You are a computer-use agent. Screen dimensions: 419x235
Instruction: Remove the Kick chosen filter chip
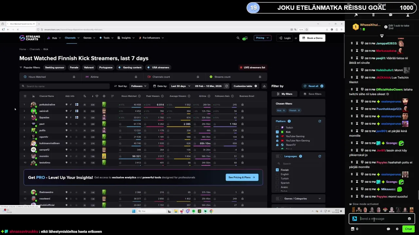pos(284,110)
